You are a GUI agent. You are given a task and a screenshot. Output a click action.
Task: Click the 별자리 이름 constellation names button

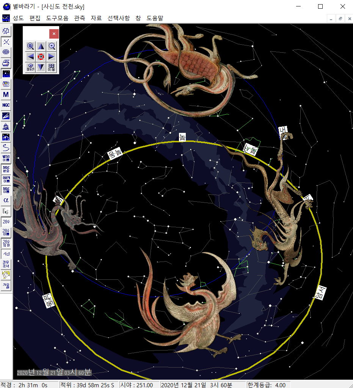[6, 158]
